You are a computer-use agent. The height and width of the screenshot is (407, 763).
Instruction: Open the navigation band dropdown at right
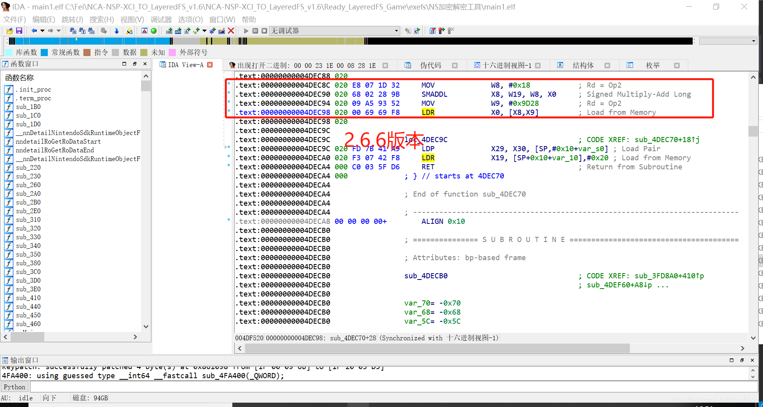(754, 41)
